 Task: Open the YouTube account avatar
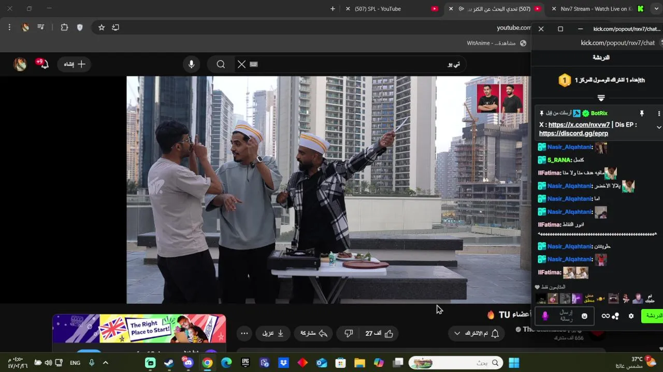20,64
